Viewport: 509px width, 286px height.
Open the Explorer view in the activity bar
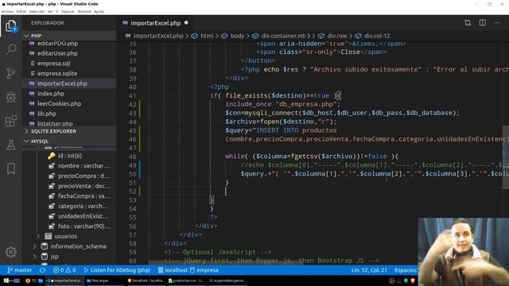pos(10,25)
